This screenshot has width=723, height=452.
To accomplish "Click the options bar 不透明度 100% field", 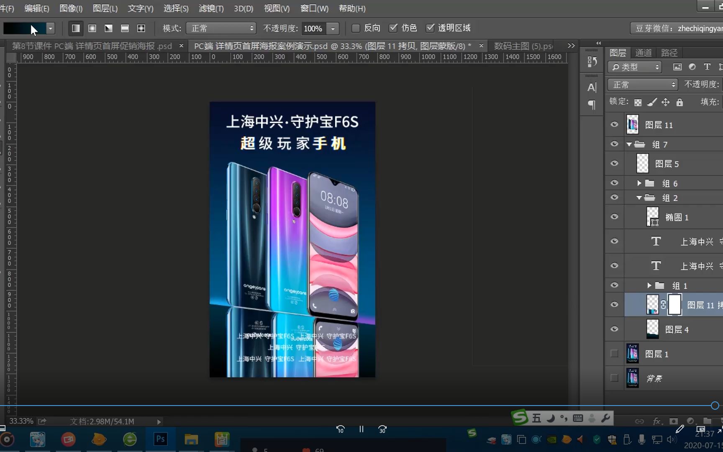I will pyautogui.click(x=313, y=28).
